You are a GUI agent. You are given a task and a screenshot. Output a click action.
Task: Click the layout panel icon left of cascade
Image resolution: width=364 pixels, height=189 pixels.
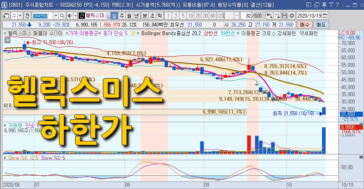pos(309,5)
